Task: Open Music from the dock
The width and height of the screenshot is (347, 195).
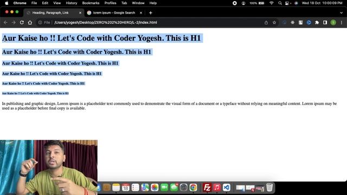Action: tap(217, 187)
